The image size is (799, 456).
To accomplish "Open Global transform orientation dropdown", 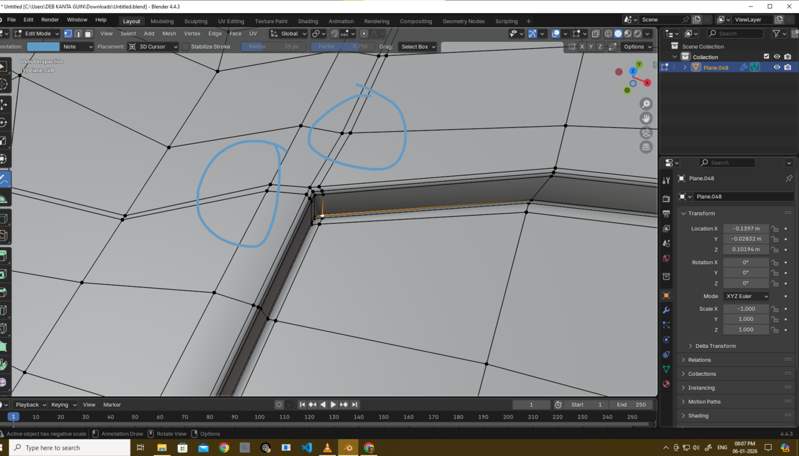I will [288, 34].
